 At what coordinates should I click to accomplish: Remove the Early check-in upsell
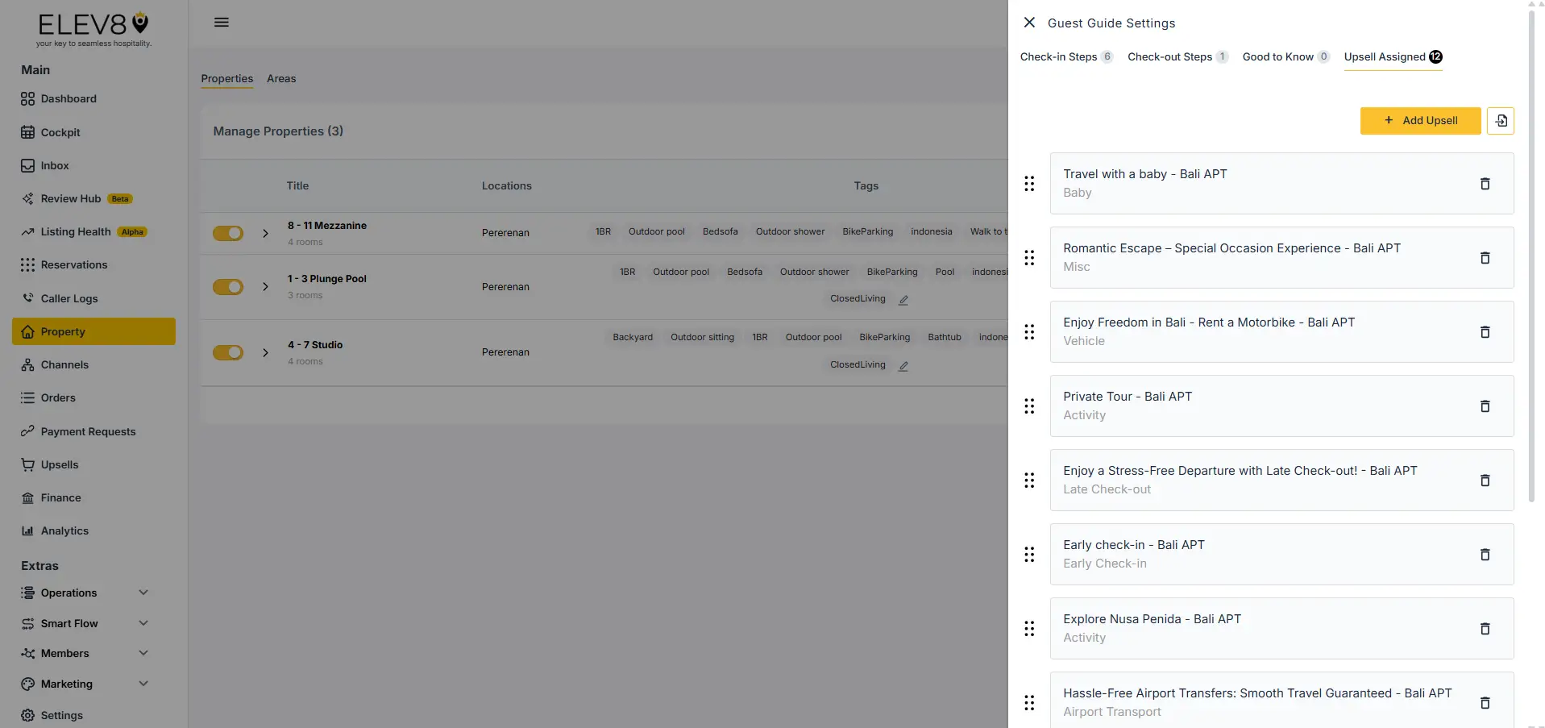click(1485, 555)
